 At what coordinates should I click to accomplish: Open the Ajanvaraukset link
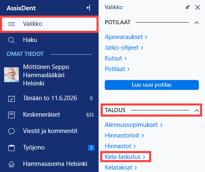[126, 37]
